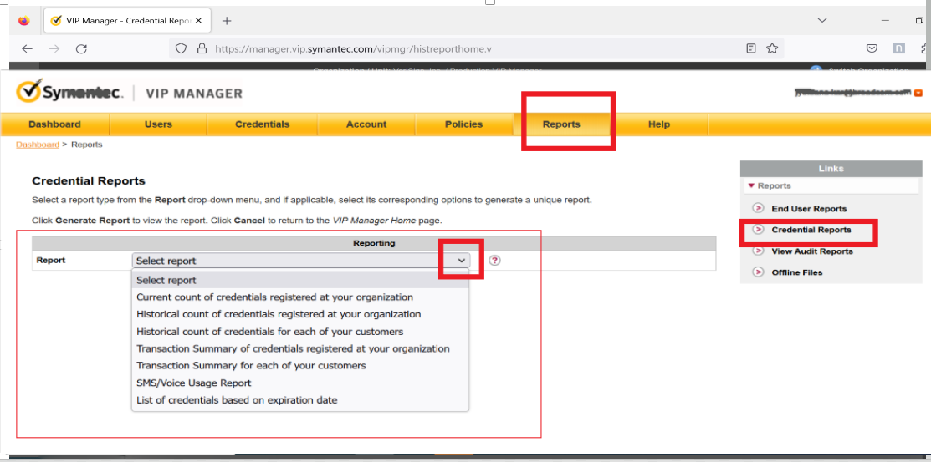Choose 'Select report' option in list
This screenshot has width=931, height=462.
click(300, 280)
